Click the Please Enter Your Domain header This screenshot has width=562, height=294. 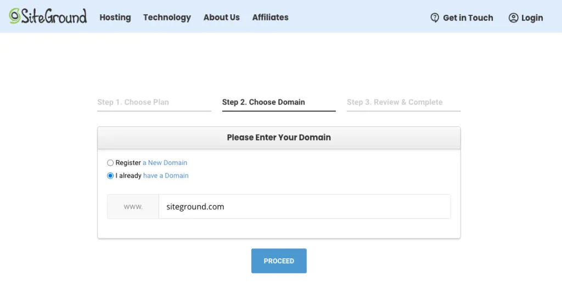[x=279, y=137]
